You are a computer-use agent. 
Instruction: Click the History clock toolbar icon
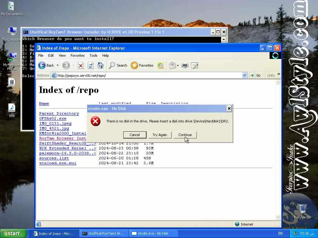(x=161, y=66)
